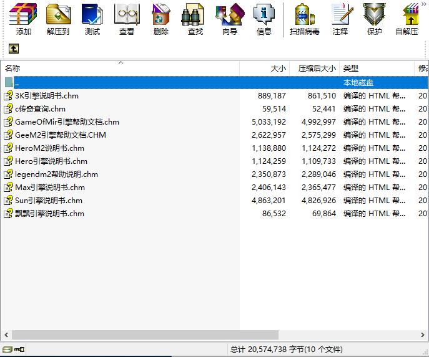Expand the toolbar overflow chevron

point(424,4)
